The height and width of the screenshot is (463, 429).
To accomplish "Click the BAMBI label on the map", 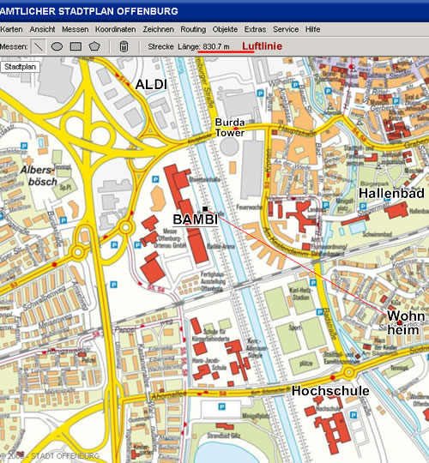I will [x=196, y=219].
